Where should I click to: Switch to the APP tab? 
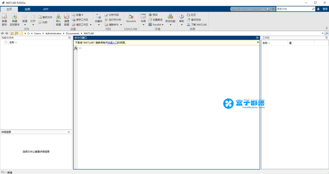coord(45,9)
